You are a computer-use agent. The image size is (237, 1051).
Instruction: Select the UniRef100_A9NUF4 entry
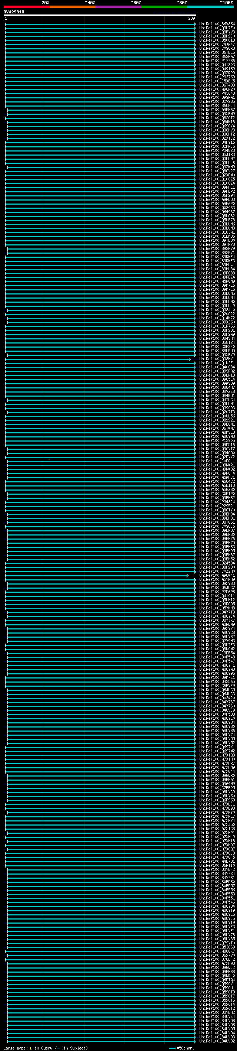click(217, 473)
